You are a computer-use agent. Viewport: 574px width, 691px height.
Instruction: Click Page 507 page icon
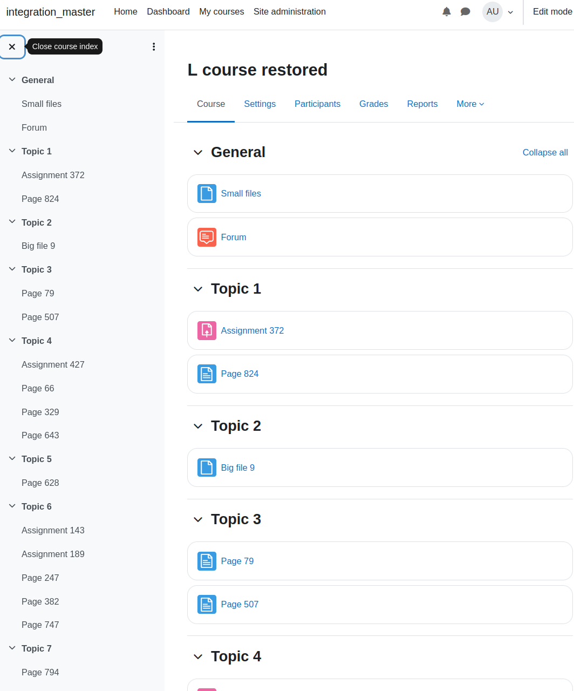click(x=207, y=604)
